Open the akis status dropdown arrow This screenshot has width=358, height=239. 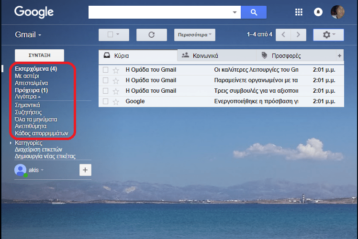42,170
